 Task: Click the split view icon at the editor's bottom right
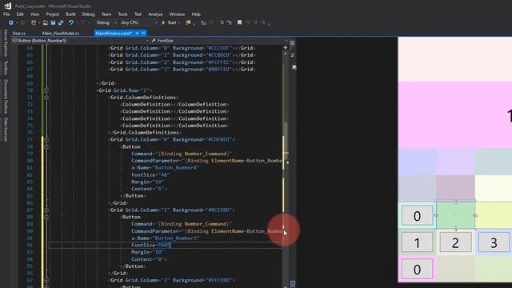pyautogui.click(x=293, y=283)
